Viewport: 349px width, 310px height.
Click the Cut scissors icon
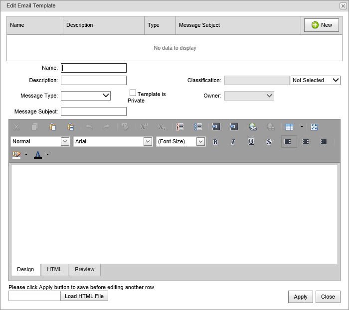coord(16,127)
